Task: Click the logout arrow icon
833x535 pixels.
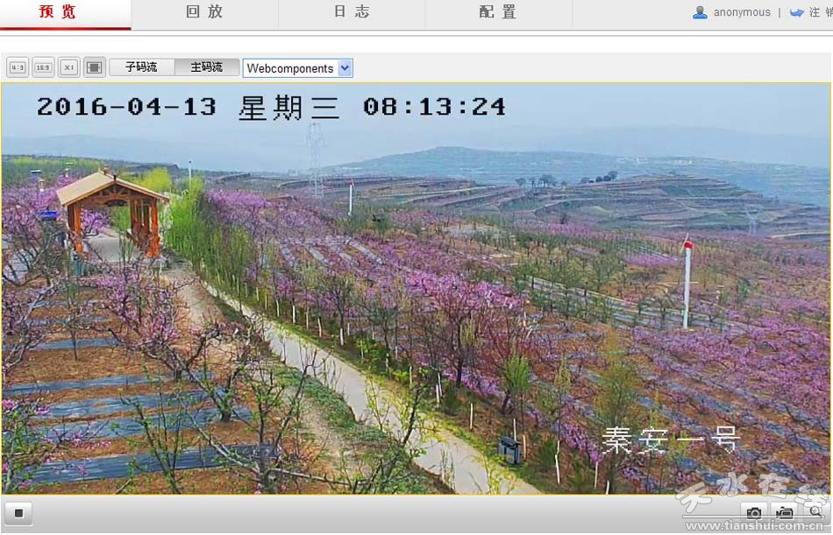Action: (x=796, y=12)
